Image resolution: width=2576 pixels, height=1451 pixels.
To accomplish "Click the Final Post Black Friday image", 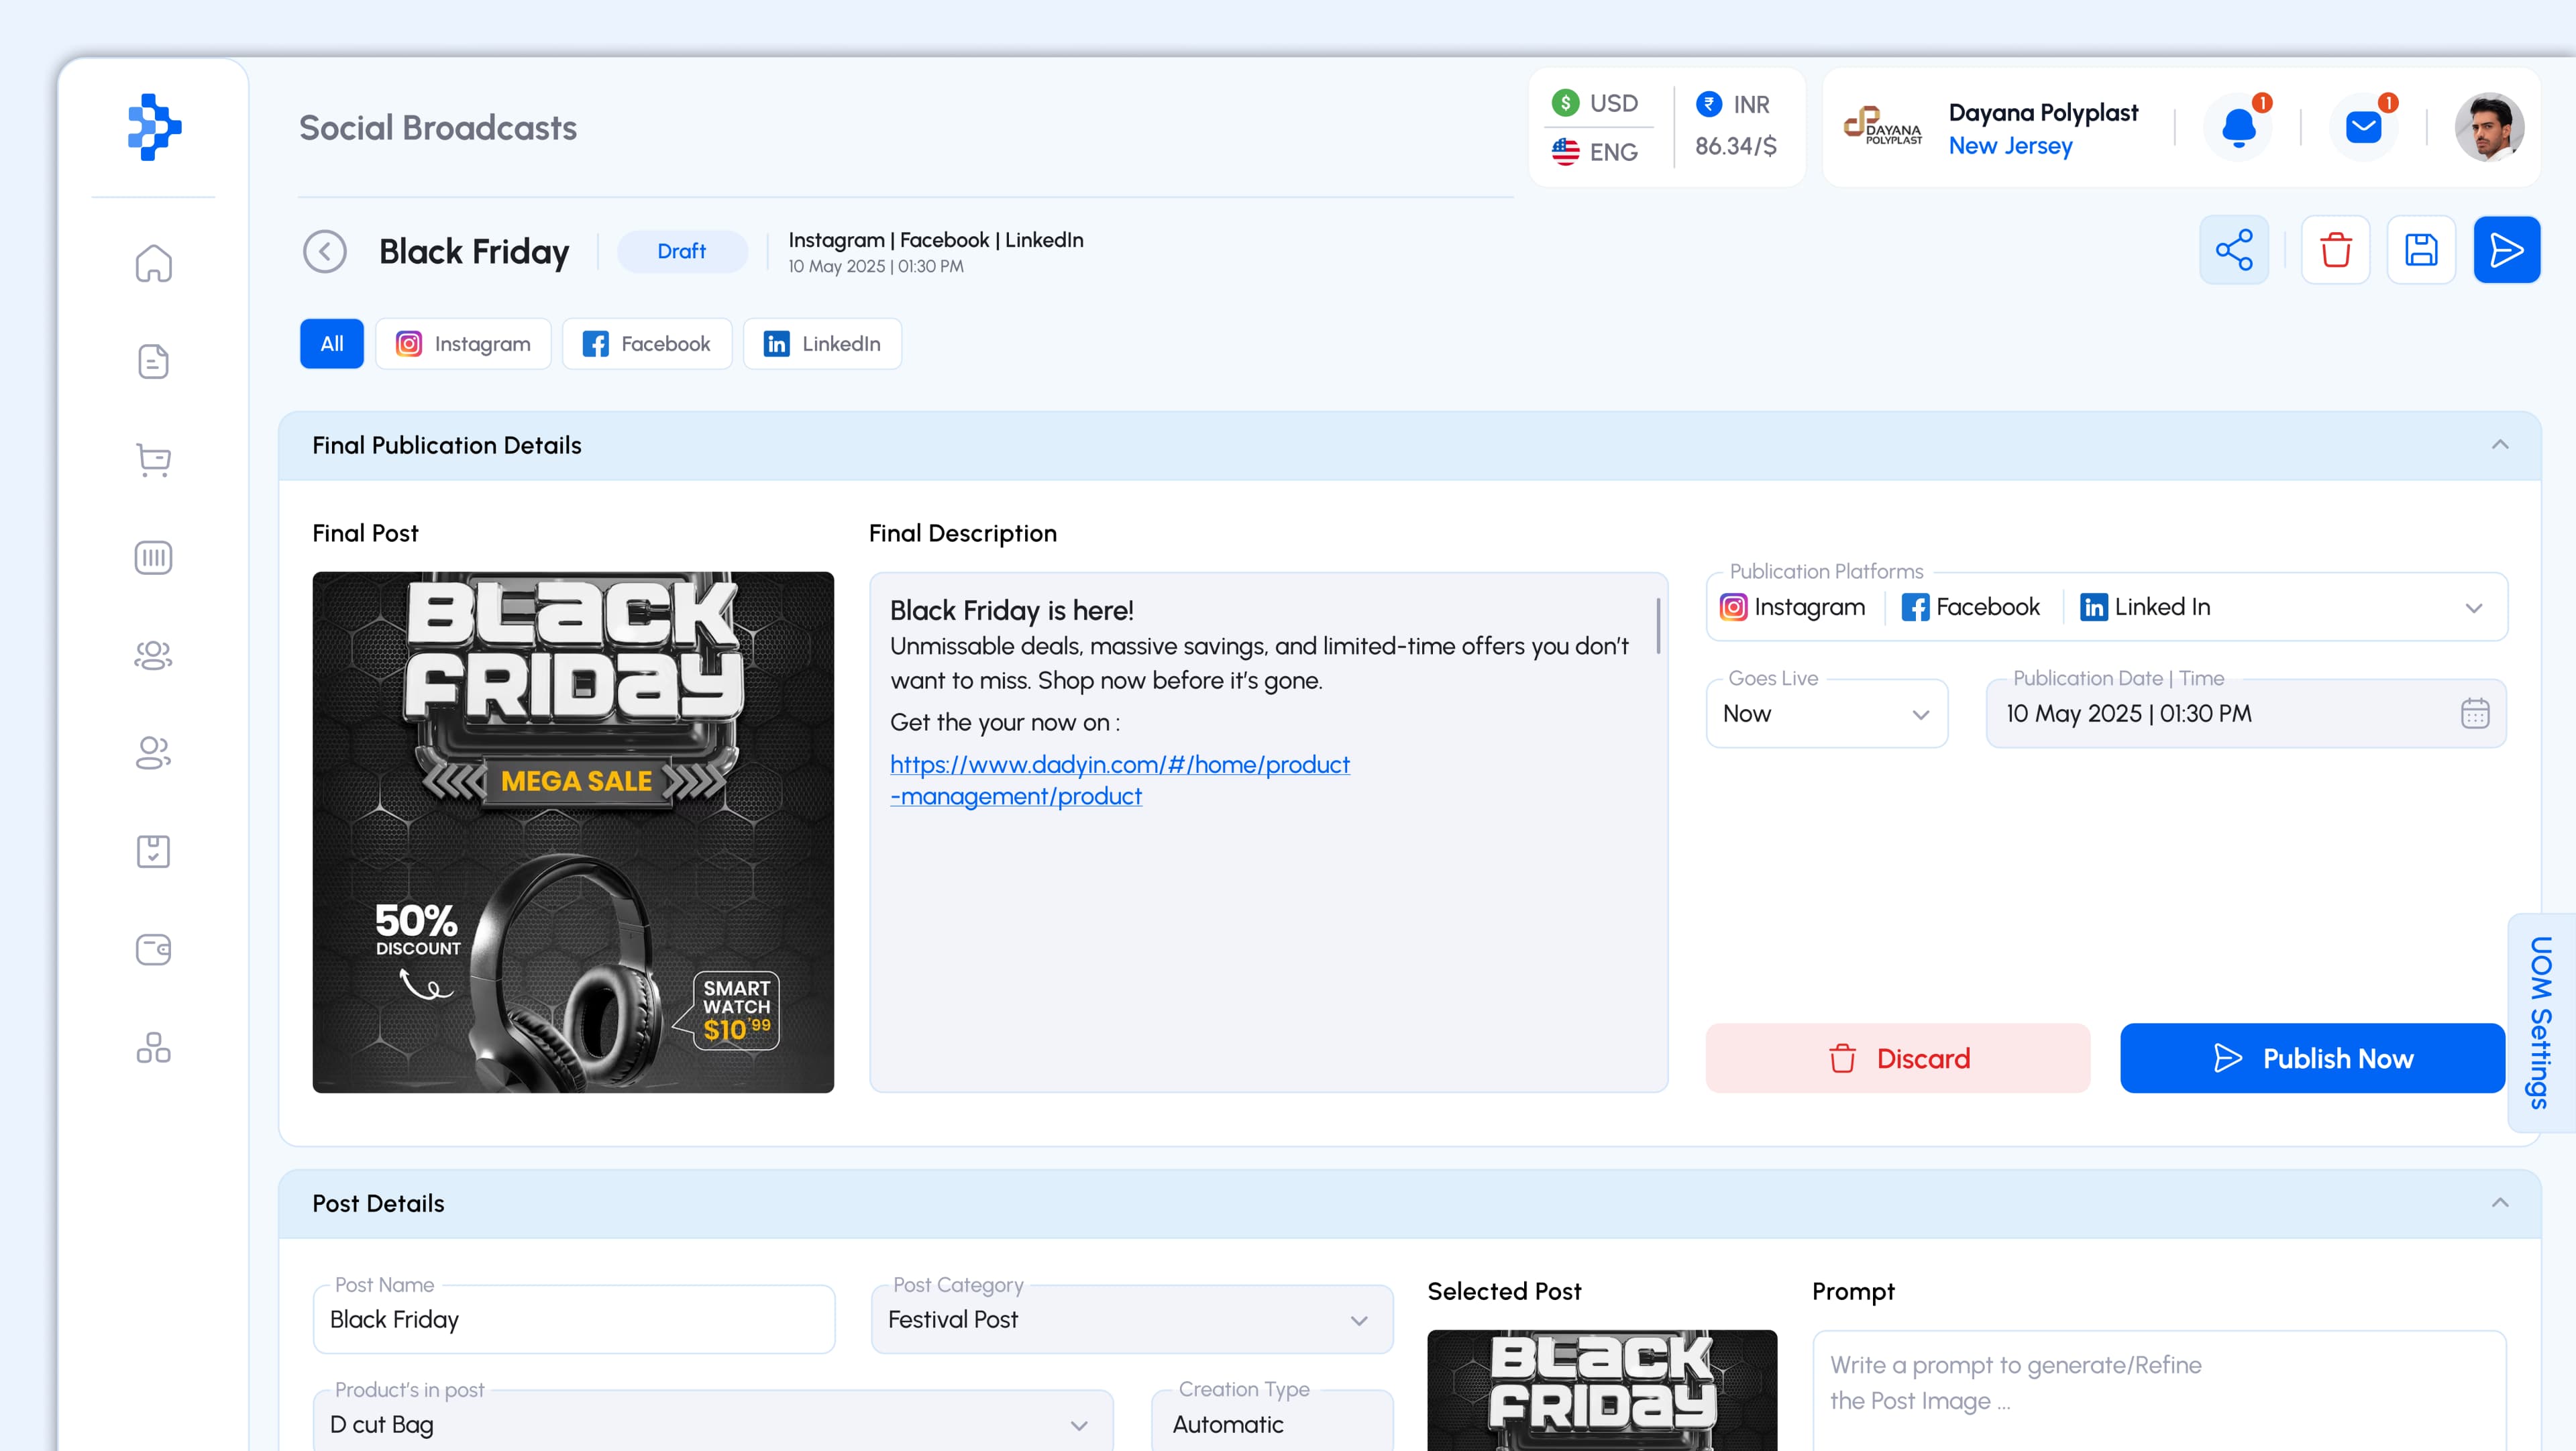I will click(573, 833).
